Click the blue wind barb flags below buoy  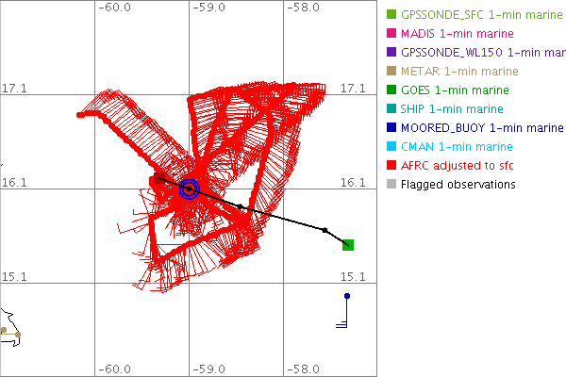click(x=343, y=325)
